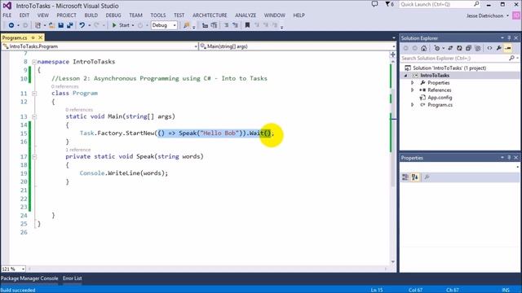Select the Program.cs editor tab
Viewport: 522px width, 293px height.
(x=15, y=38)
